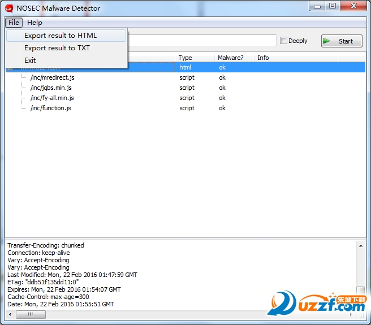
Task: Click the Start button
Action: [x=342, y=41]
